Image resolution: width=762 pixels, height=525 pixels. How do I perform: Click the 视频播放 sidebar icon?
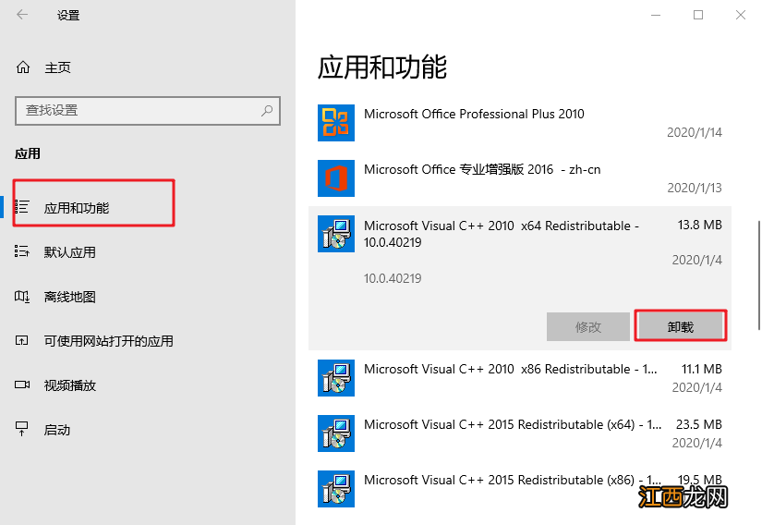pyautogui.click(x=23, y=385)
